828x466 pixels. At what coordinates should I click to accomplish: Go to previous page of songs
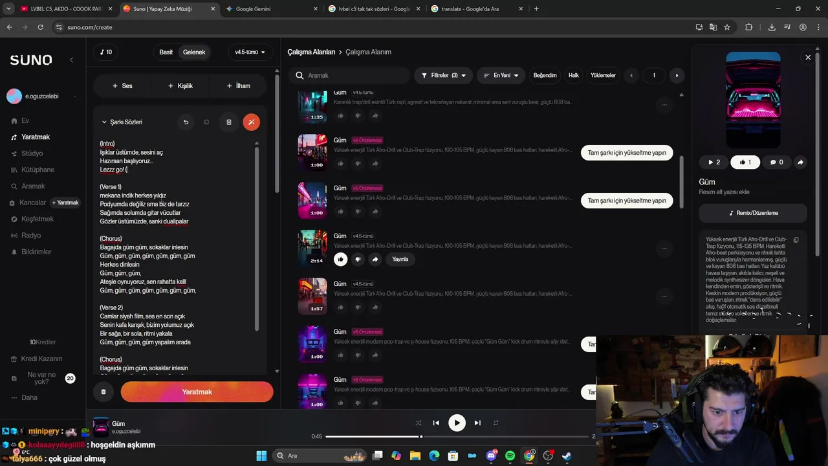pos(631,75)
